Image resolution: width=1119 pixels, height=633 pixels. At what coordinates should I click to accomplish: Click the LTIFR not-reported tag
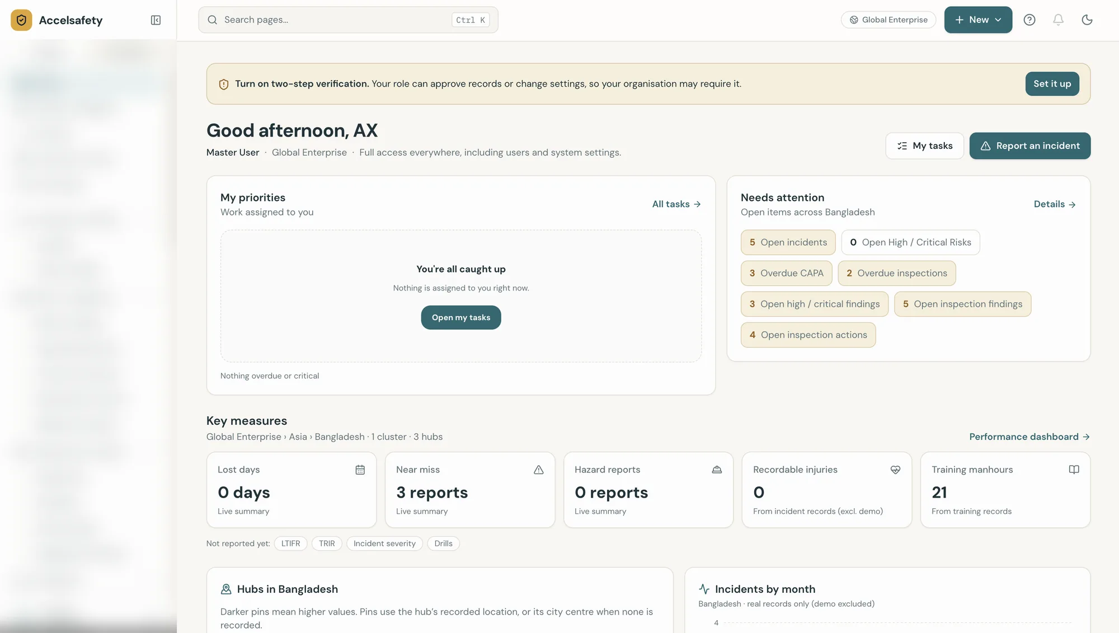(290, 543)
